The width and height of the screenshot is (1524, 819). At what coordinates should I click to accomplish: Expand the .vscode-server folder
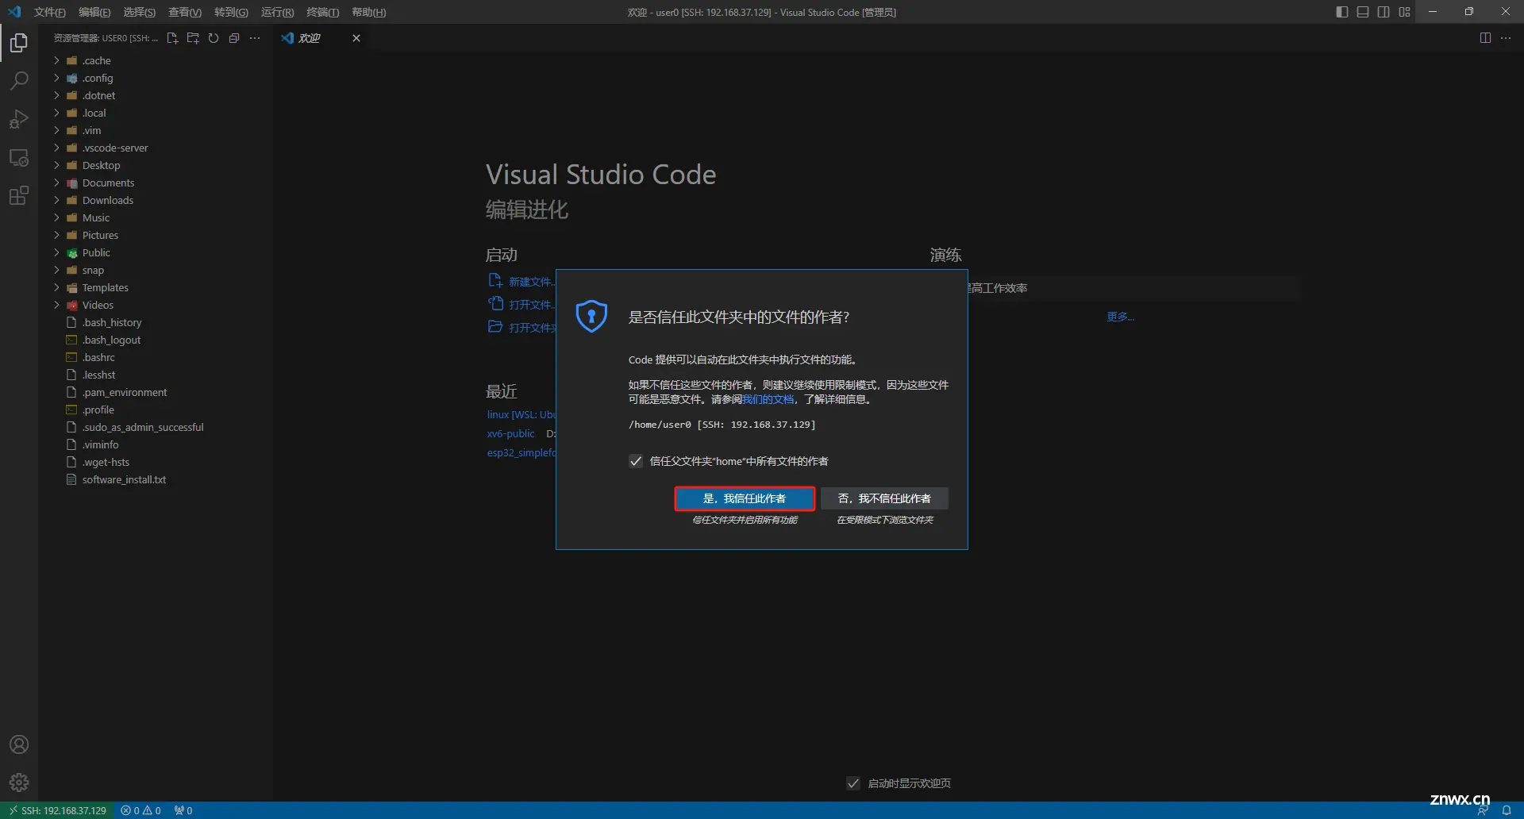156,148
